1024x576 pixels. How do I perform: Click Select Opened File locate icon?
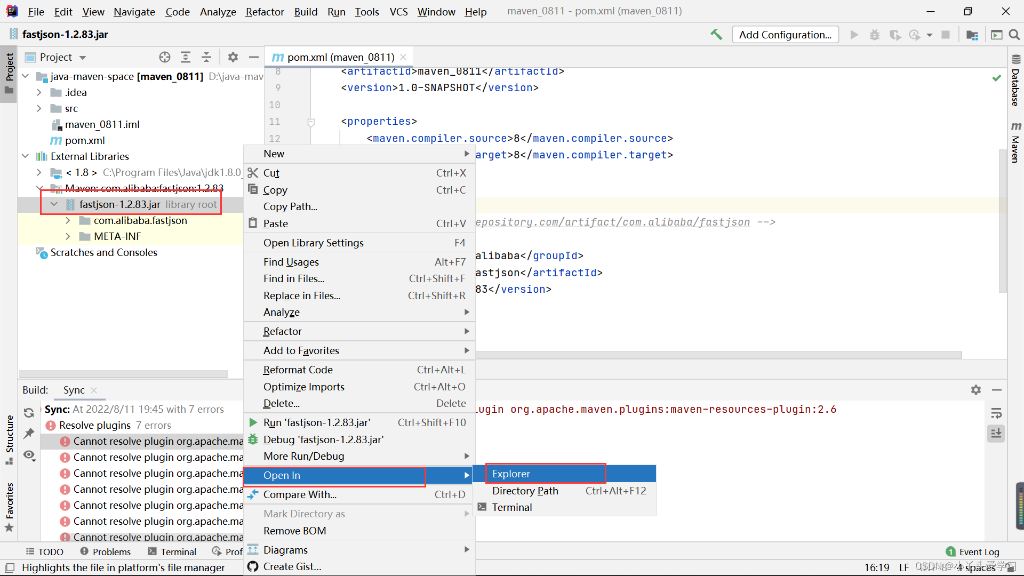165,57
